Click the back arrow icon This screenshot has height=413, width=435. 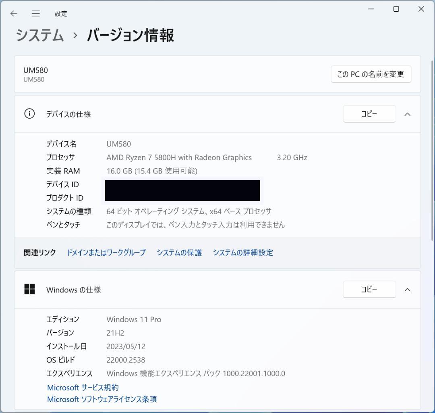pyautogui.click(x=13, y=13)
